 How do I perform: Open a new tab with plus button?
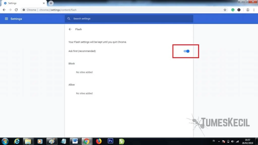[x=51, y=3]
